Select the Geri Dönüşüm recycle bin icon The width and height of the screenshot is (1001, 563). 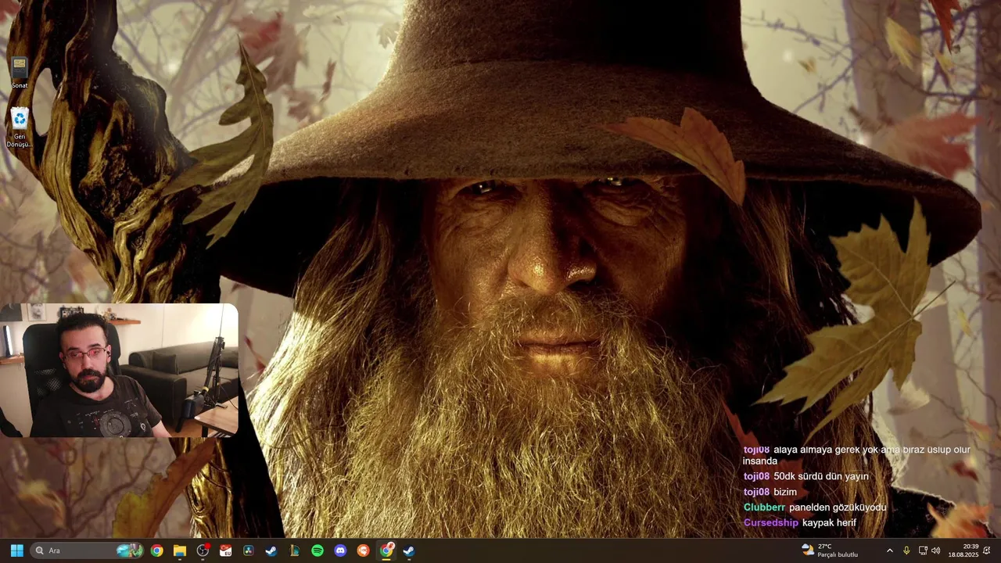20,127
